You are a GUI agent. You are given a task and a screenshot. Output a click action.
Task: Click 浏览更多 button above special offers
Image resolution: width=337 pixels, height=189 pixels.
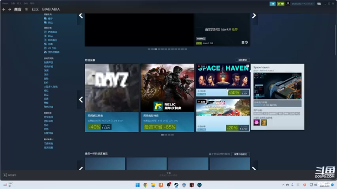pyautogui.click(x=243, y=60)
